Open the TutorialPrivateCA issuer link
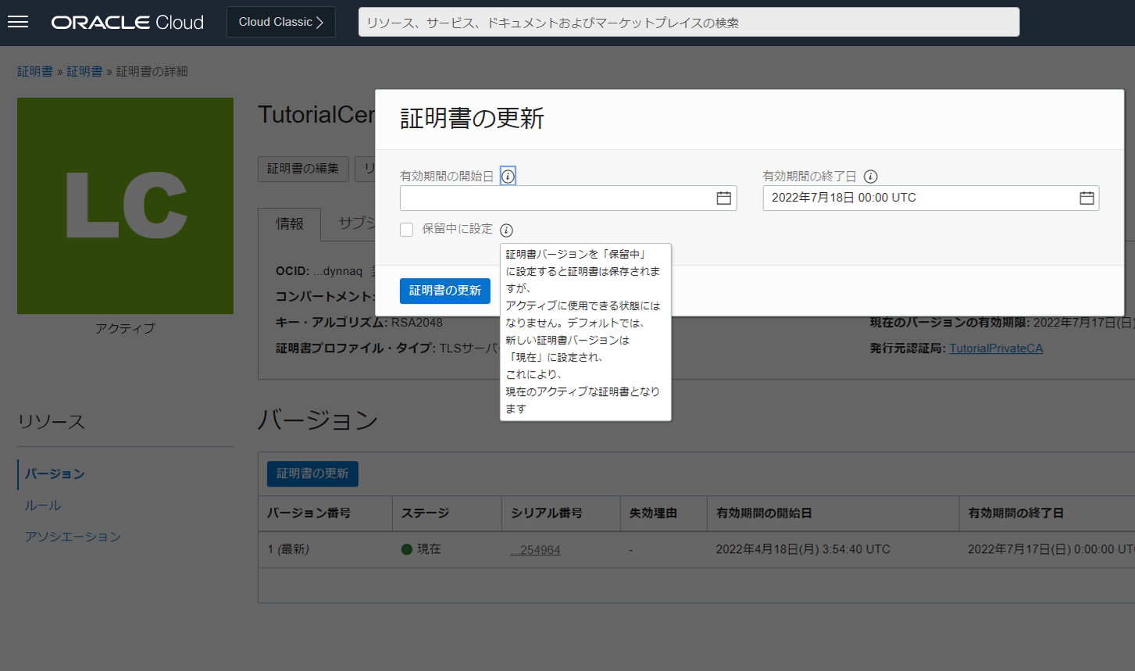The image size is (1135, 671). pyautogui.click(x=995, y=348)
